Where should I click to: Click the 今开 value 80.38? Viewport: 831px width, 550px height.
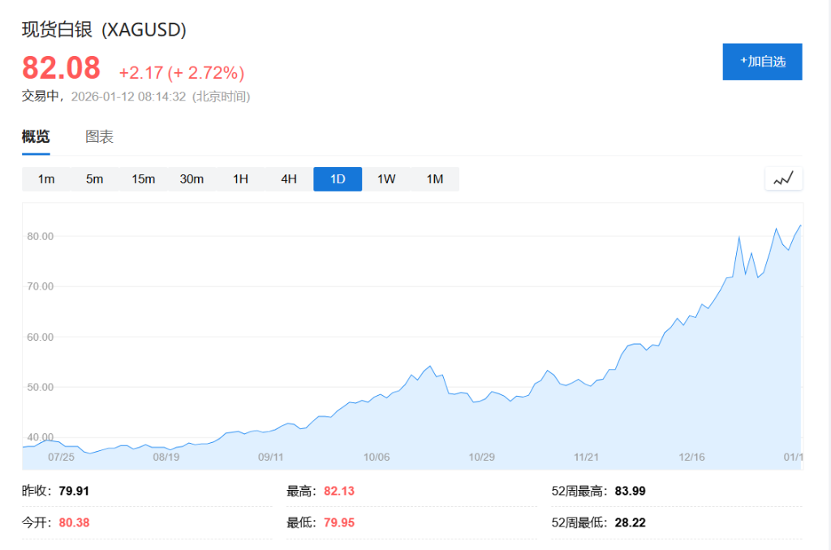[73, 522]
